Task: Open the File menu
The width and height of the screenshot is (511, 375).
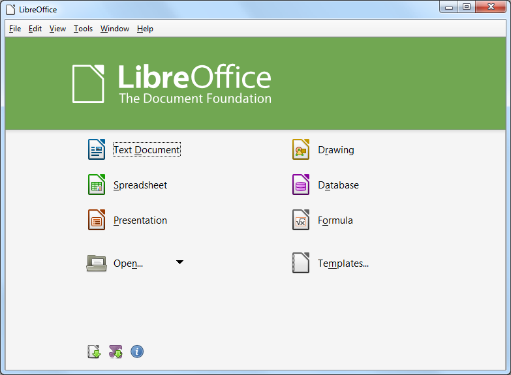Action: 15,29
